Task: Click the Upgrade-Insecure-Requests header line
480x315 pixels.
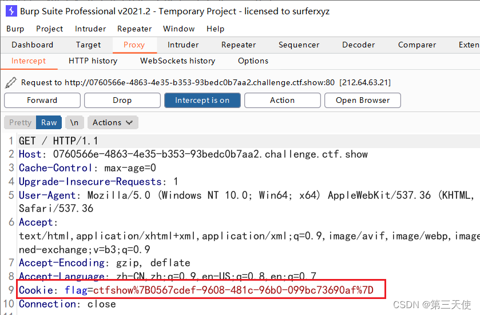Action: [98, 182]
